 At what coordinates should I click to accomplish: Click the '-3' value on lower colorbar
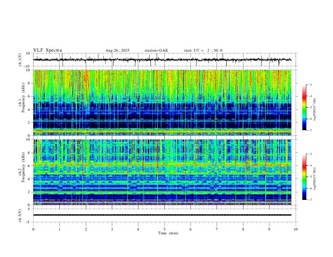coord(310,154)
